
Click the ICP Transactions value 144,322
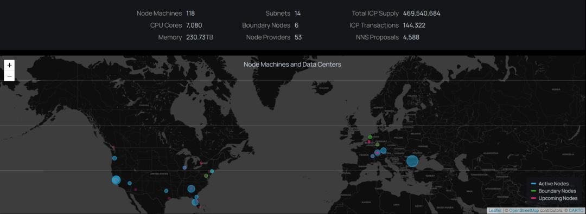click(414, 25)
